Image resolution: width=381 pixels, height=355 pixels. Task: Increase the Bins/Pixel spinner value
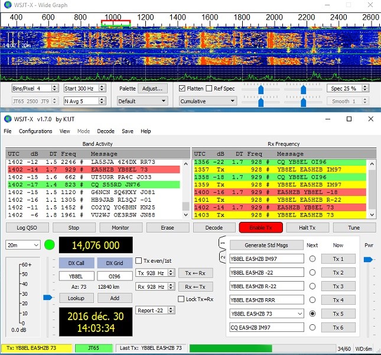pos(55,86)
